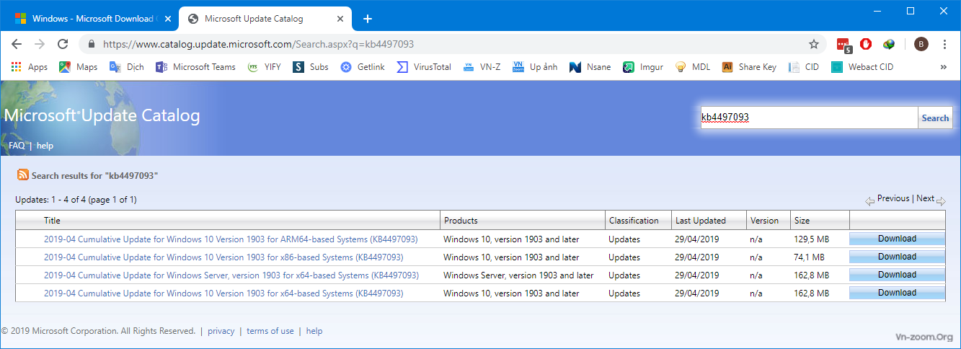Viewport: 961px width, 349px height.
Task: Download the Windows 10 1903 x64-based update
Action: 897,293
